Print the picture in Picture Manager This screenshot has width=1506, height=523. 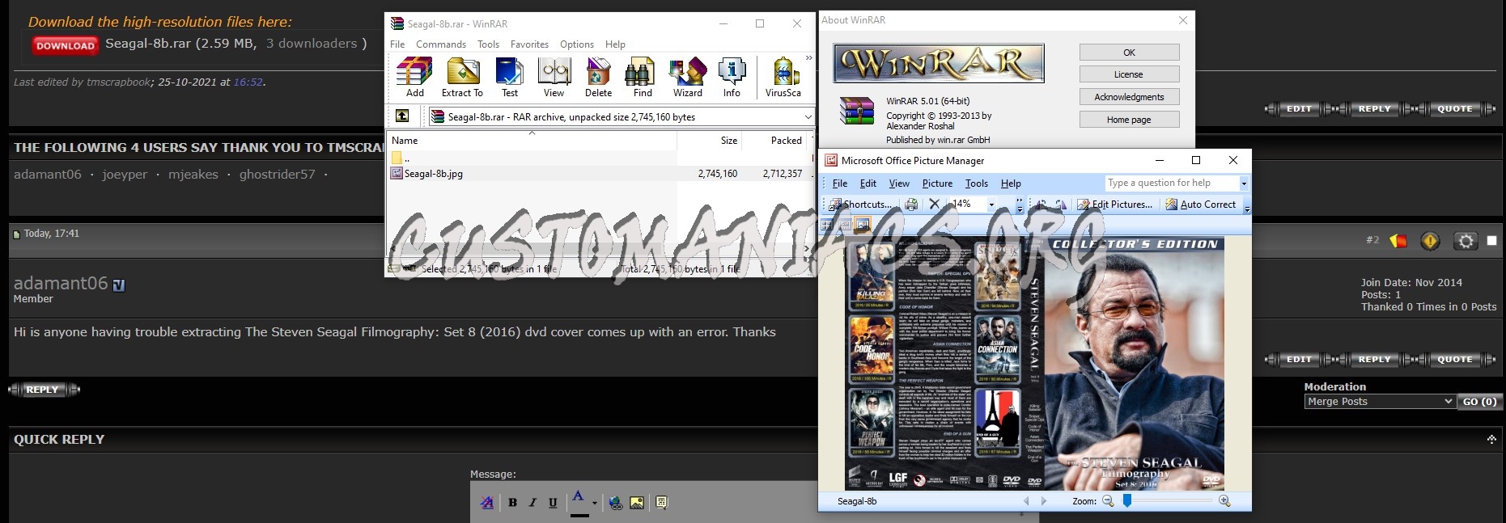[911, 205]
